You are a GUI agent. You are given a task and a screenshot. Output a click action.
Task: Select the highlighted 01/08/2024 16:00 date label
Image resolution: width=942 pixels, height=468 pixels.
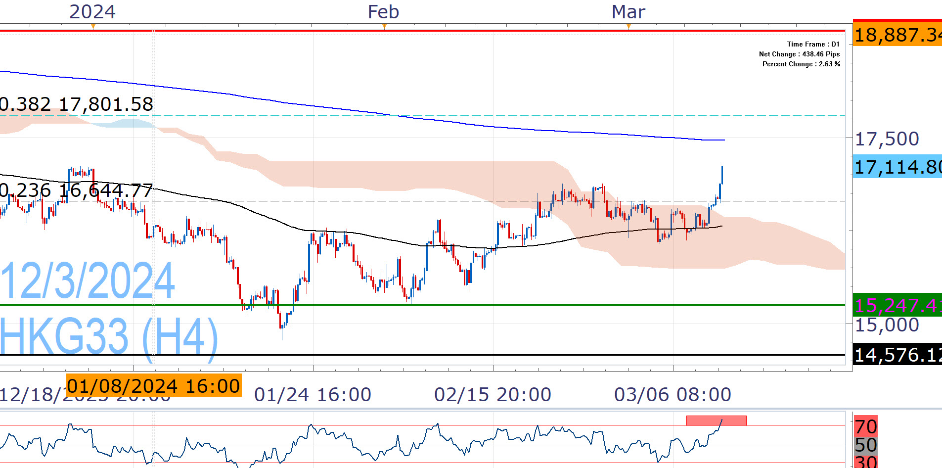[153, 386]
